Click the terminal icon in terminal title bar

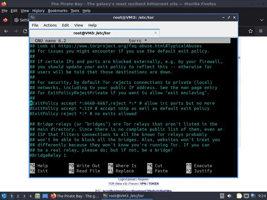33,17
